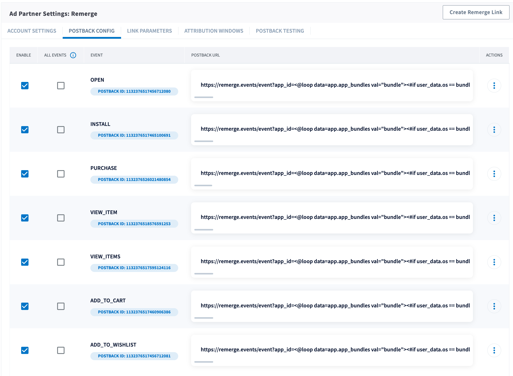513x376 pixels.
Task: Open the Link Parameters tab
Action: [x=149, y=31]
